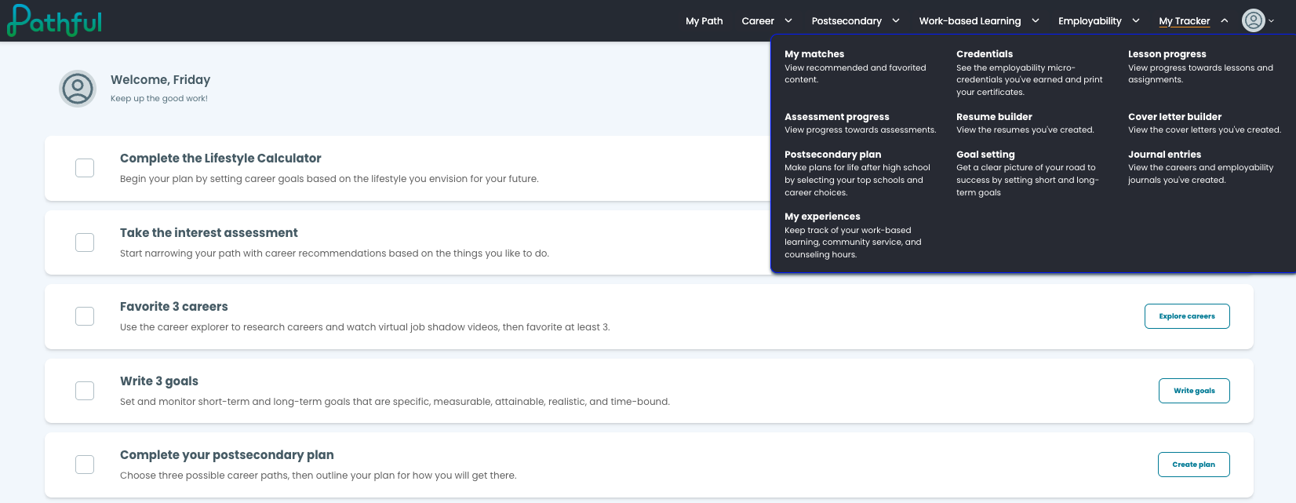
Task: Open Lesson progress in the tracker menu
Action: coord(1167,54)
